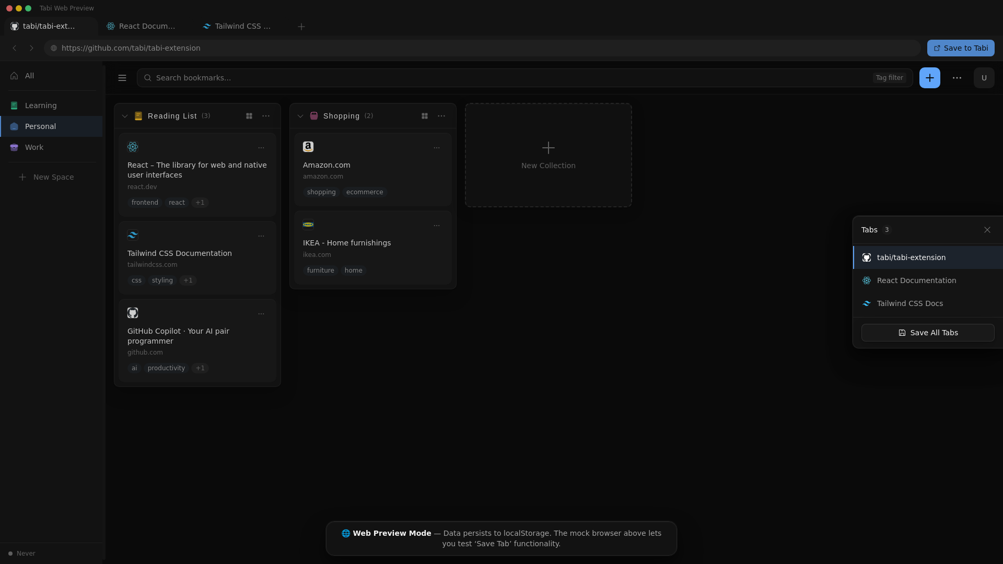Click the React favicon on bookmark card

pos(133,147)
